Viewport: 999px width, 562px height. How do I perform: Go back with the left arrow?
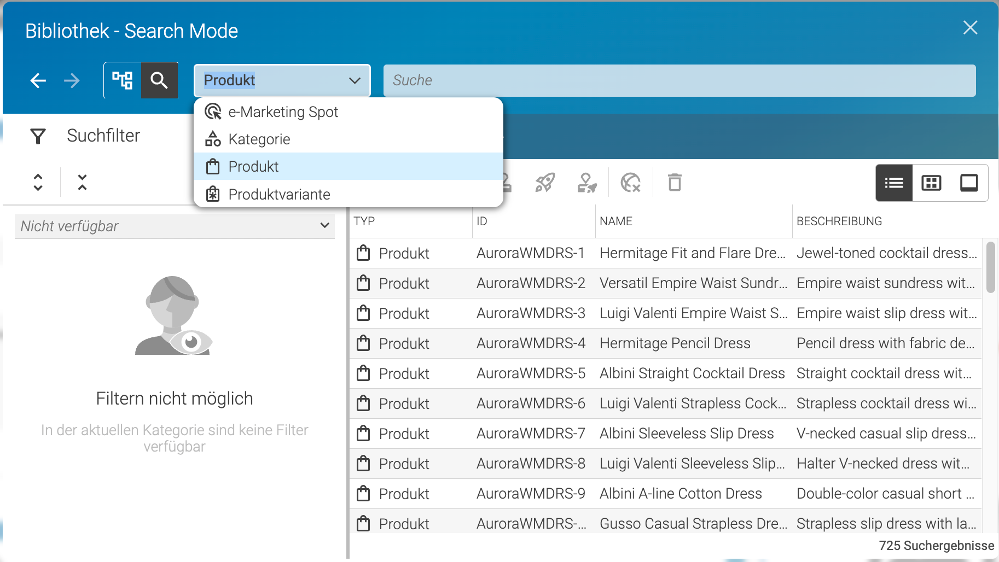pyautogui.click(x=38, y=80)
